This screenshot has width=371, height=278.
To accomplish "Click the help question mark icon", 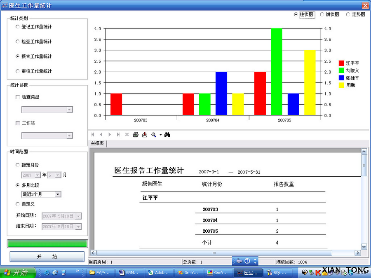I will point(247,261).
